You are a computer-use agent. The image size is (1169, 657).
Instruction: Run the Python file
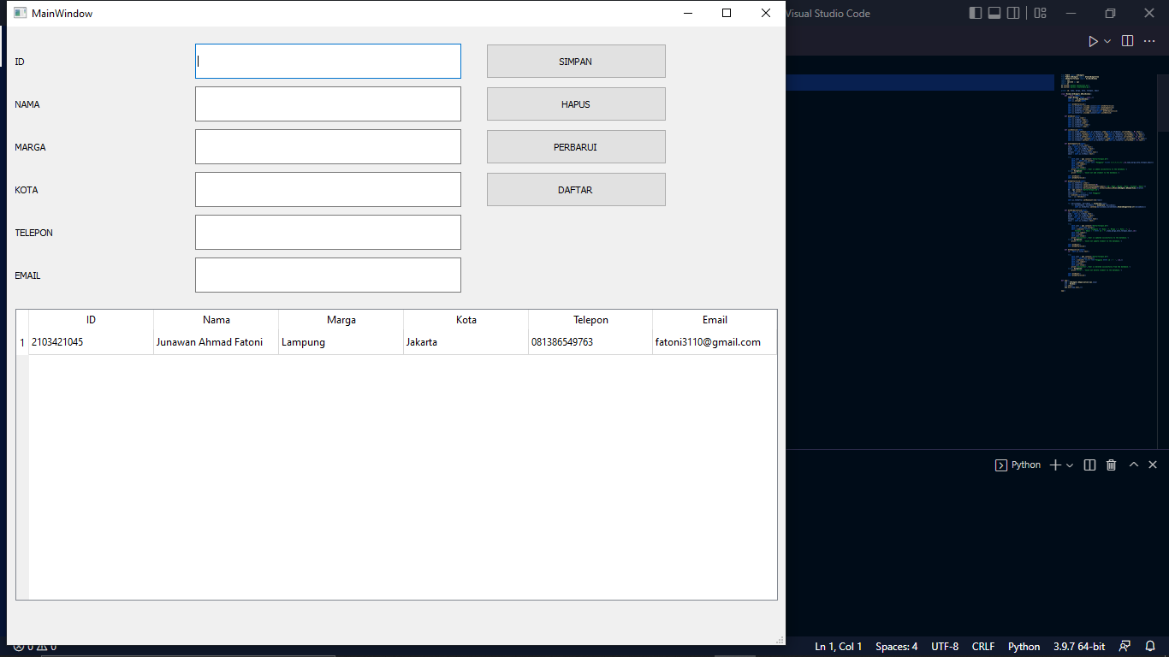[1093, 40]
